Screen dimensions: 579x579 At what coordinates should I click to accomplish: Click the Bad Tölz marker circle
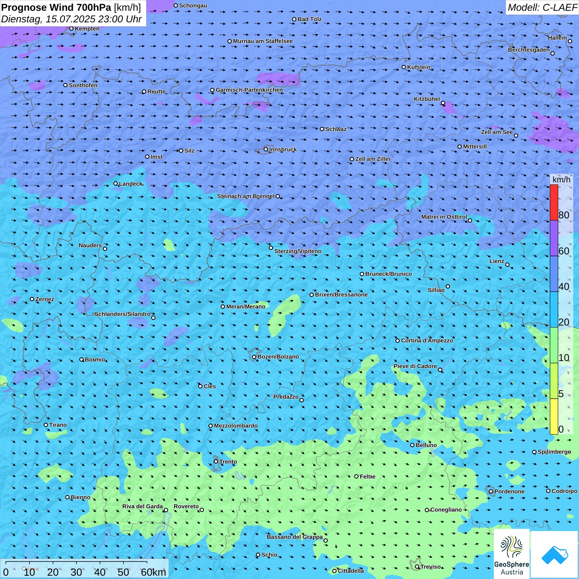(x=294, y=19)
